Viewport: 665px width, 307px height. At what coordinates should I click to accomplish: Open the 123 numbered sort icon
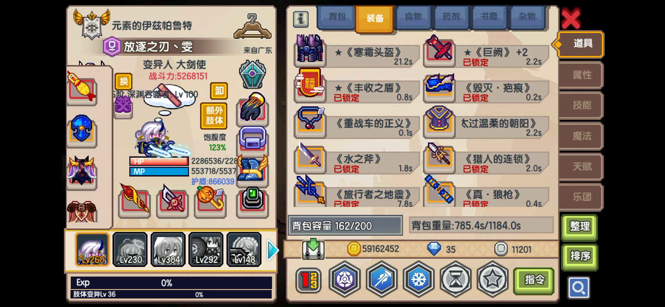(308, 280)
